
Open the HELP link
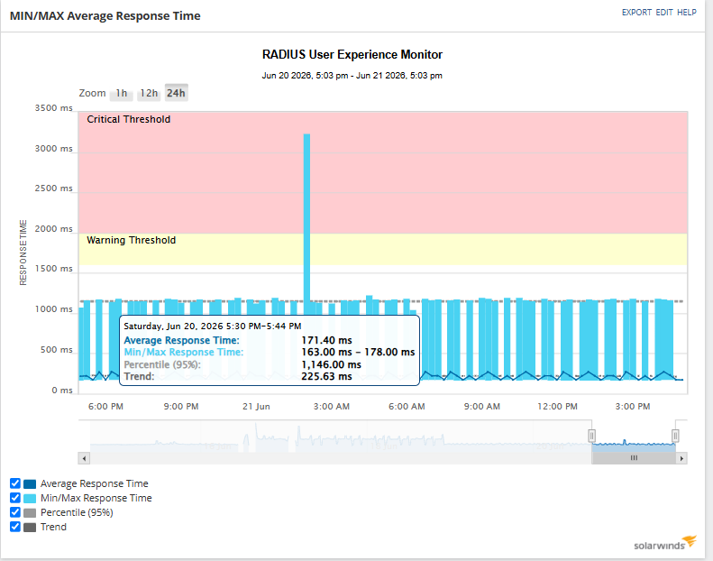coord(687,13)
